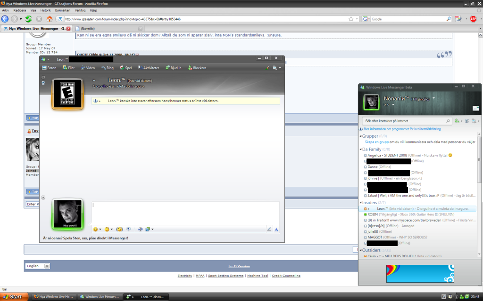Open the English language dropdown on forum
This screenshot has height=301, width=483.
(38, 266)
